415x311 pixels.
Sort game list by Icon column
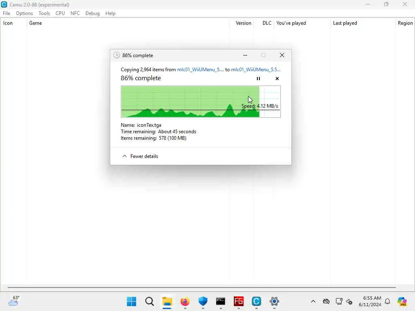(13, 23)
